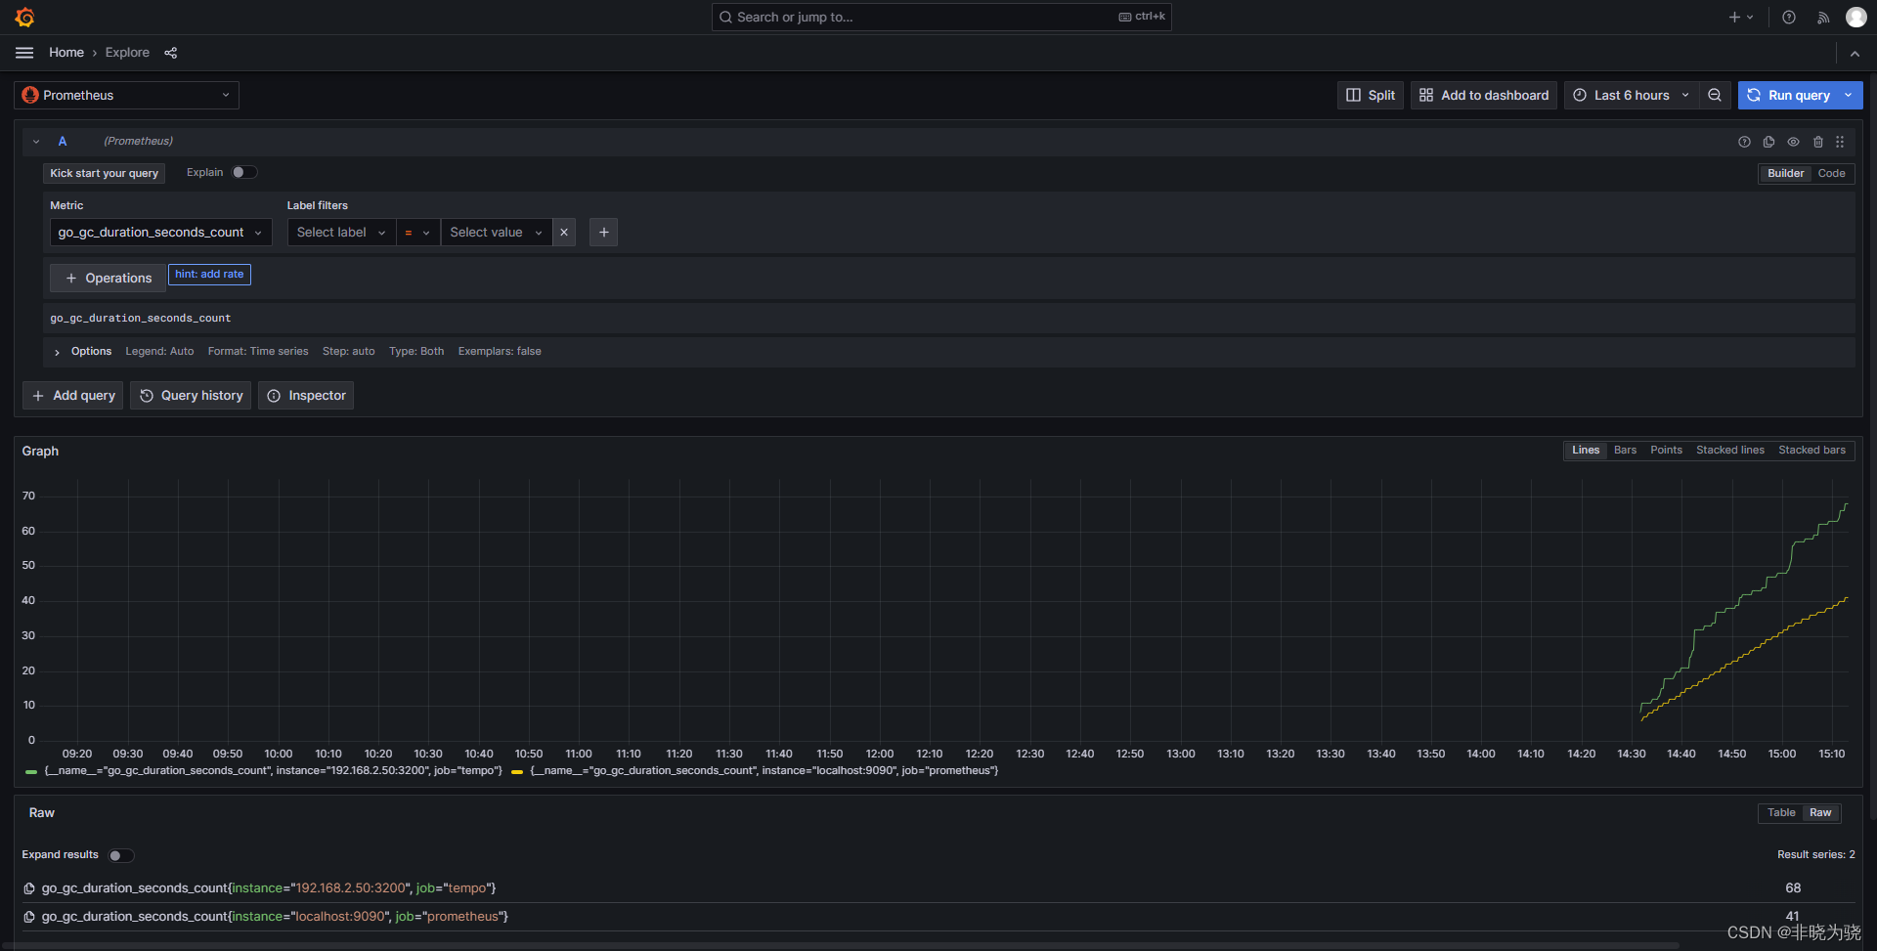
Task: Click the tempo series legend label
Action: (x=274, y=771)
